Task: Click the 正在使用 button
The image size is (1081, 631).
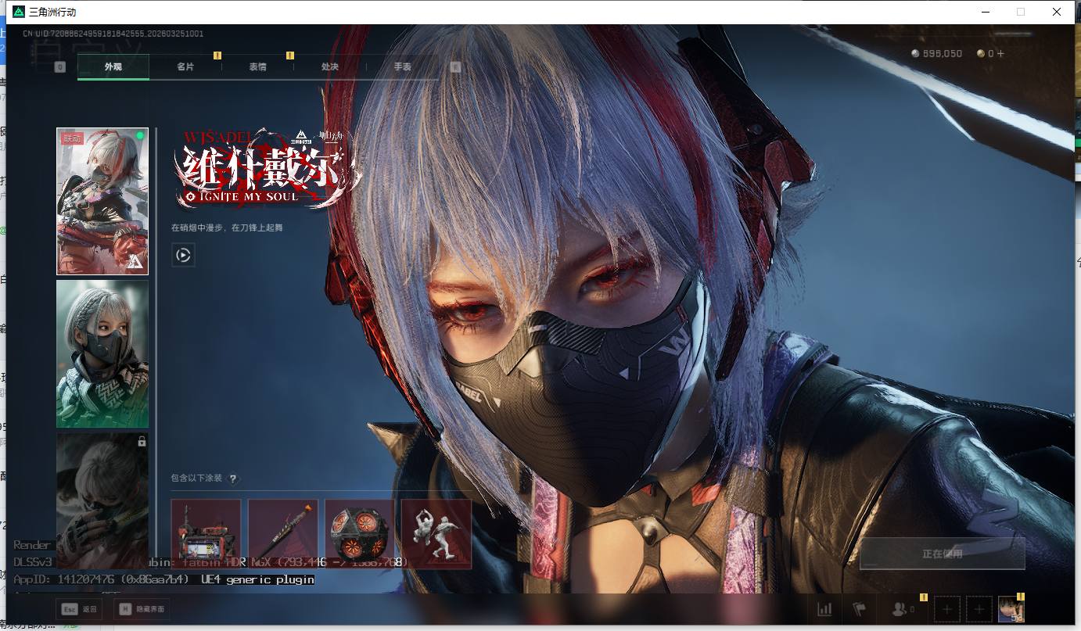Action: (x=943, y=554)
